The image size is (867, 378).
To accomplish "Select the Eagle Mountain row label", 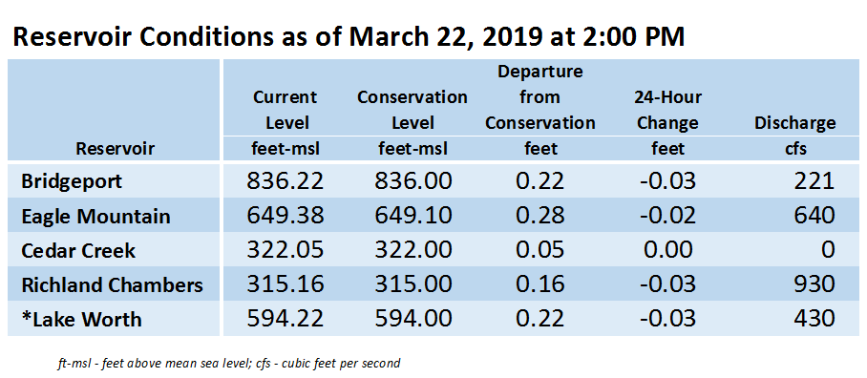I will coord(95,216).
